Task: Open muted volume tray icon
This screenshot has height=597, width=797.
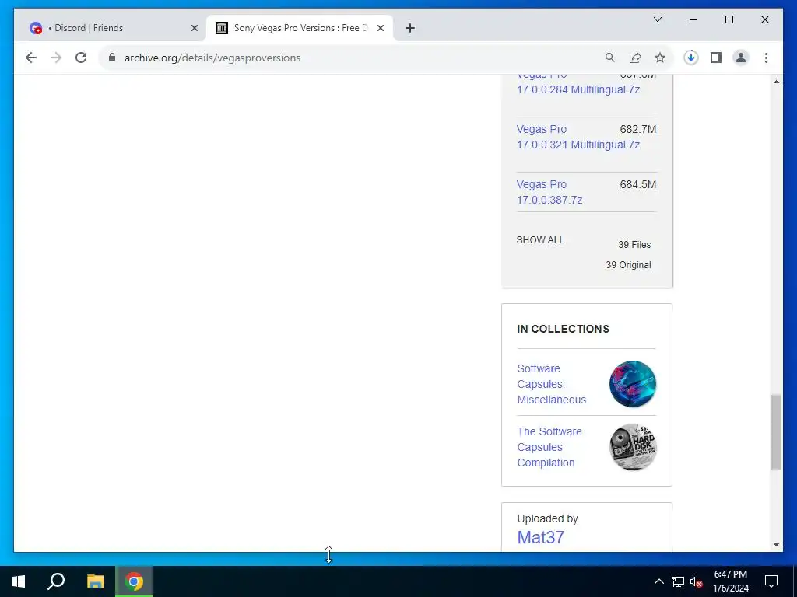Action: point(697,581)
